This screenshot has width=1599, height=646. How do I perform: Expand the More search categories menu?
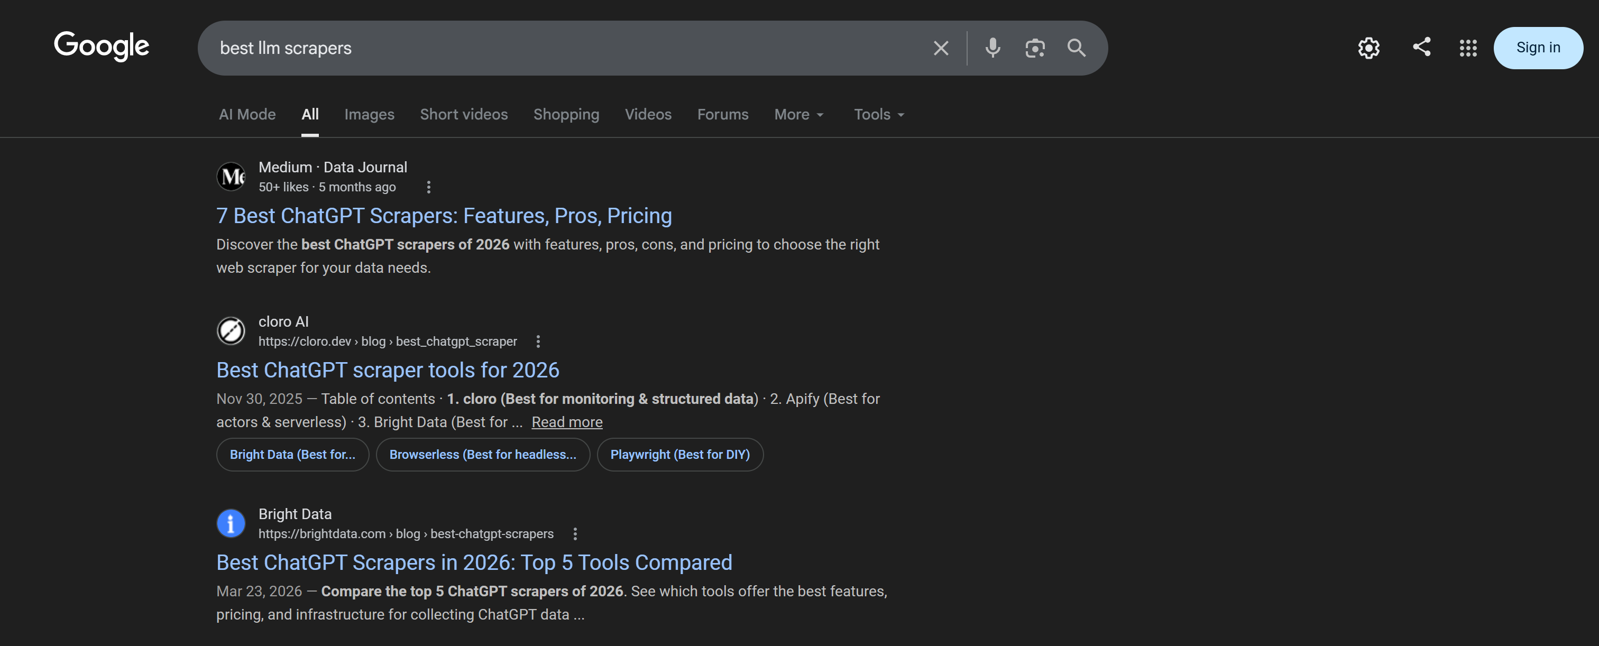point(798,114)
